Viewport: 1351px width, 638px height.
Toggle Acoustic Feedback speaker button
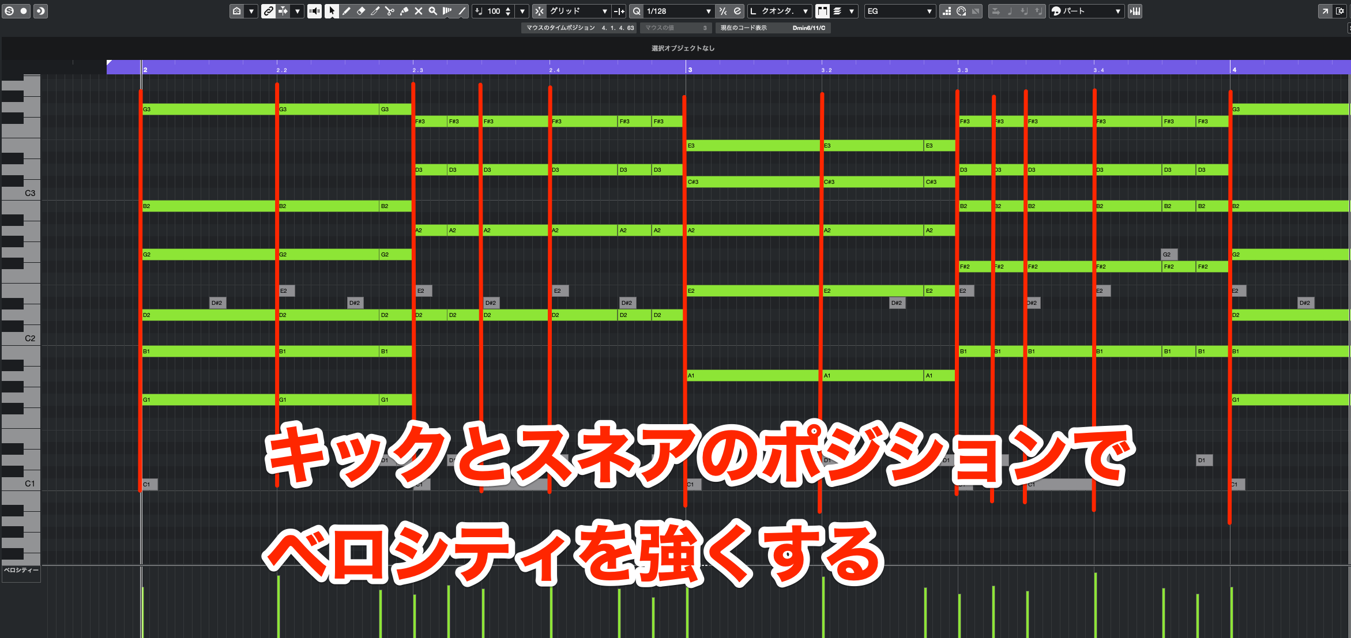(314, 11)
